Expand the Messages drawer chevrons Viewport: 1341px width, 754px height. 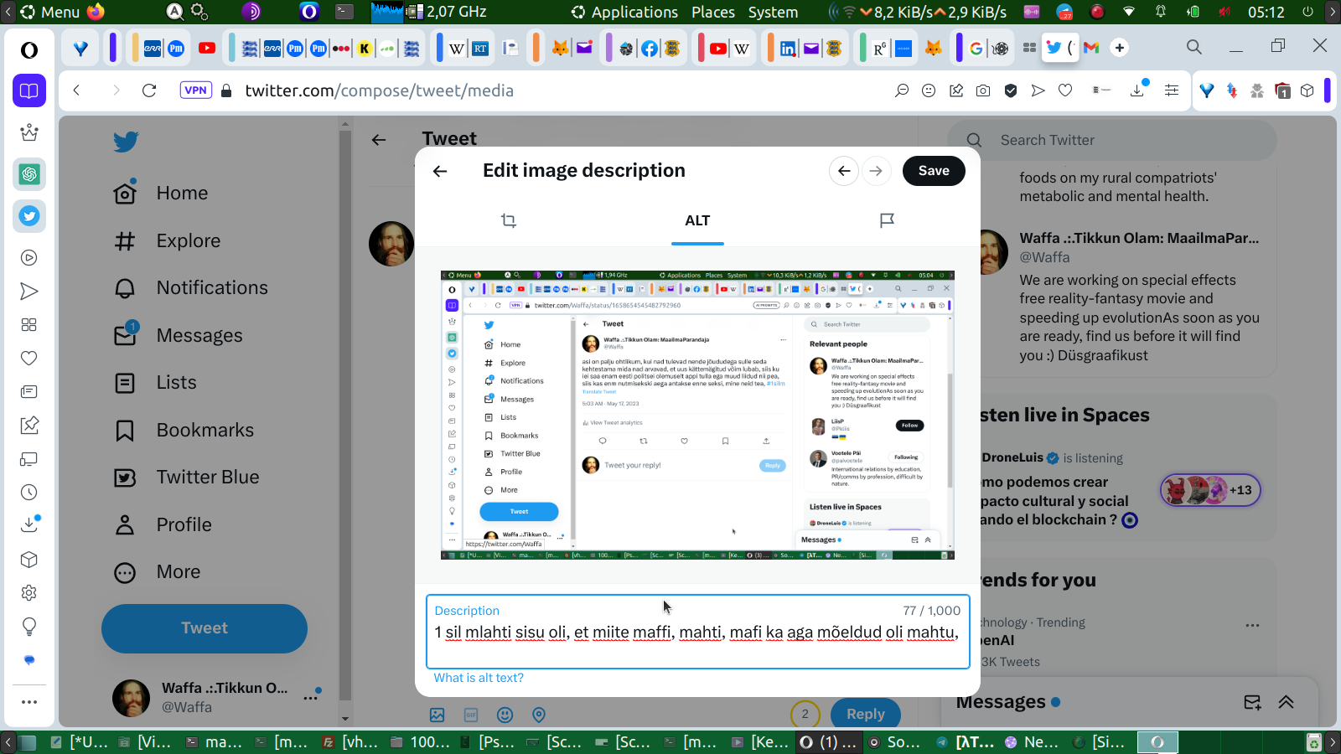point(1287,702)
